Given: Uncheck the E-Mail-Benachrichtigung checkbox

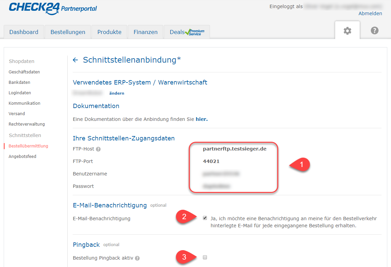Looking at the screenshot, I should pos(205,218).
